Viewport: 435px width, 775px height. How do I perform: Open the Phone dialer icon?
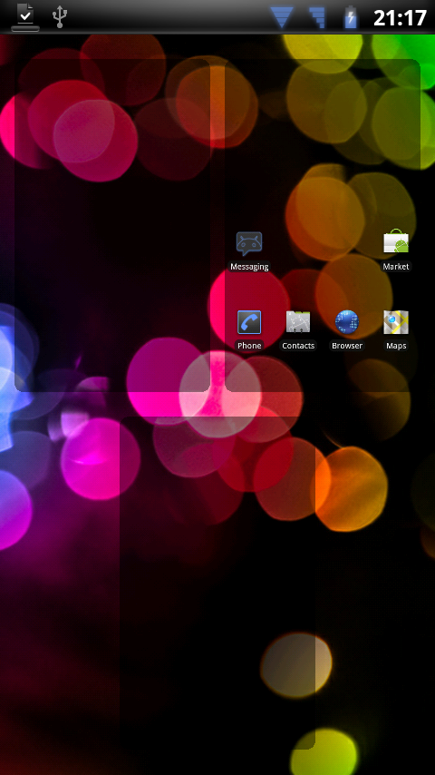click(x=249, y=322)
